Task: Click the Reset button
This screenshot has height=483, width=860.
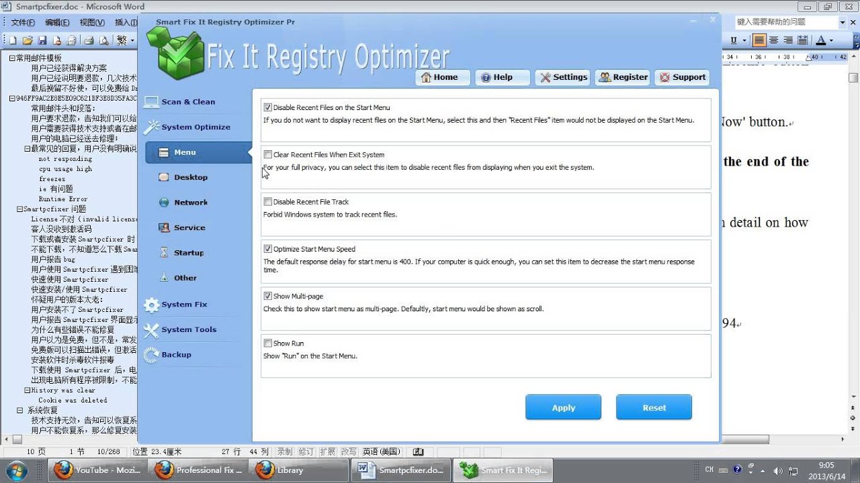Action: 654,407
